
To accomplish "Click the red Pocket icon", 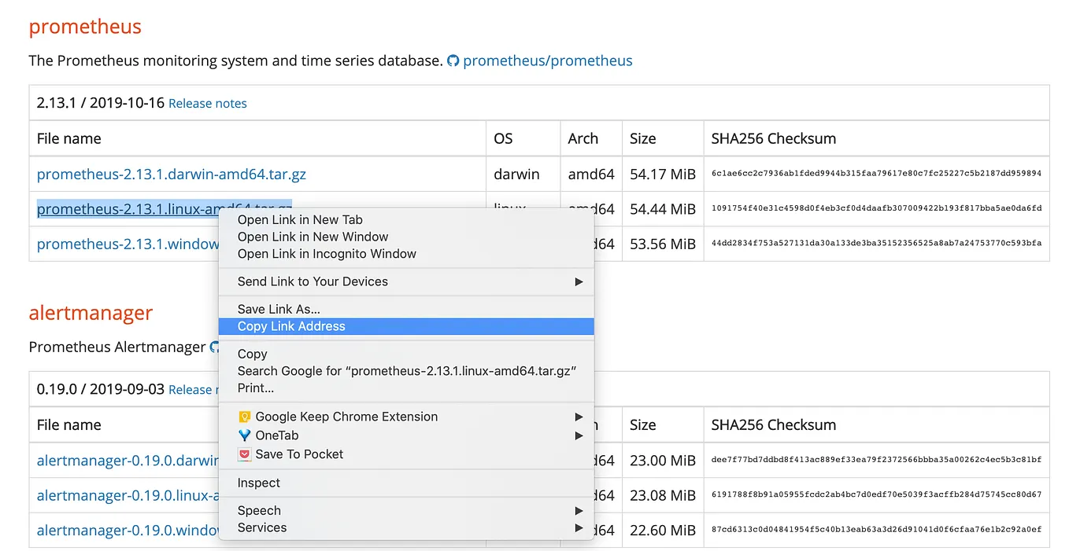I will tap(245, 454).
